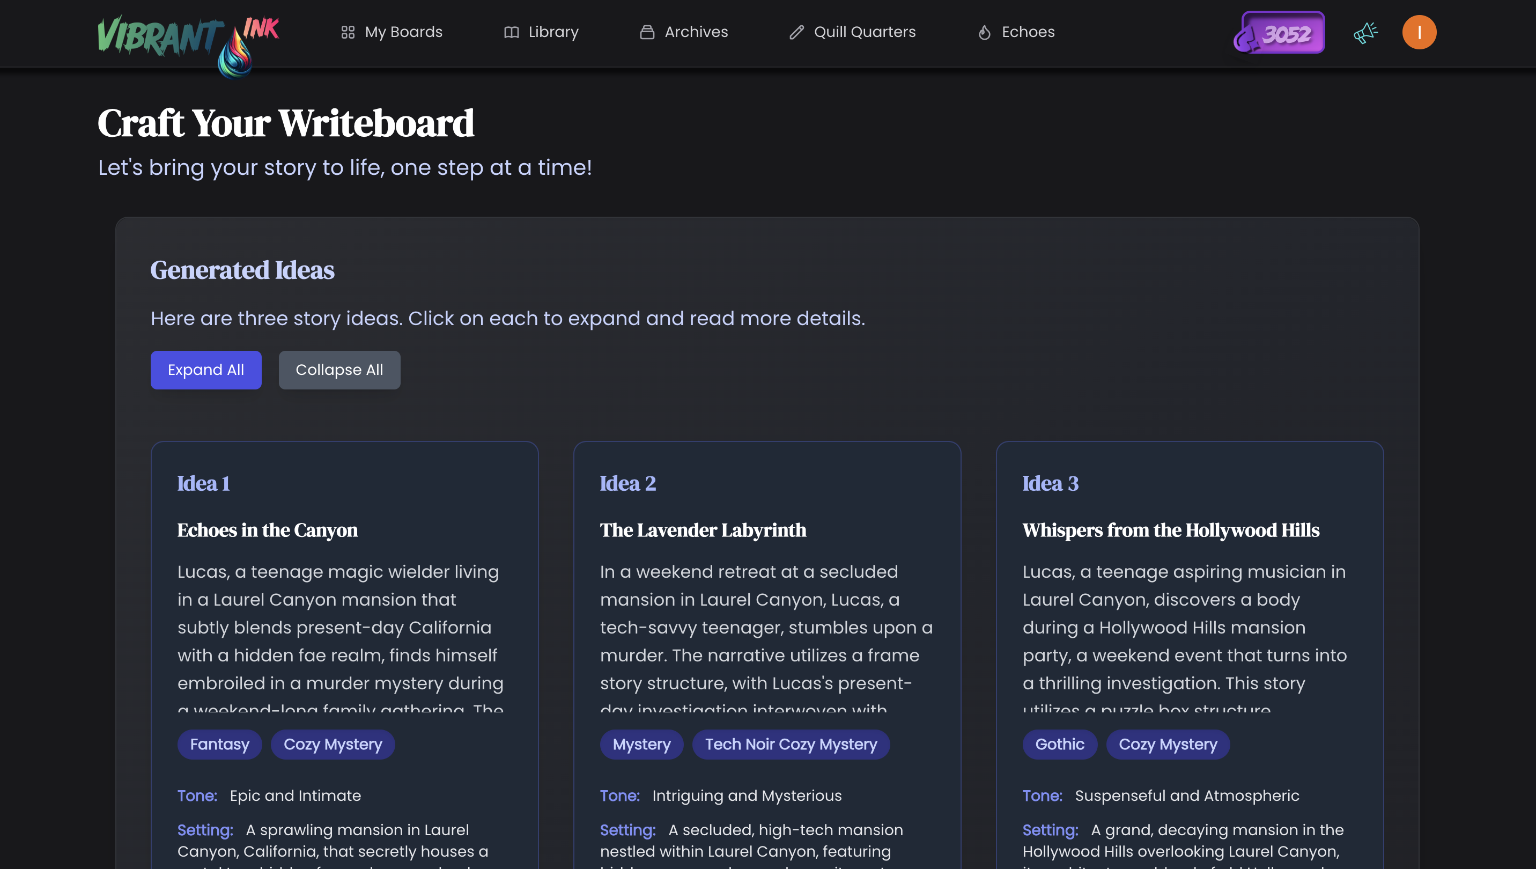1536x869 pixels.
Task: Click the Library book icon
Action: point(512,32)
